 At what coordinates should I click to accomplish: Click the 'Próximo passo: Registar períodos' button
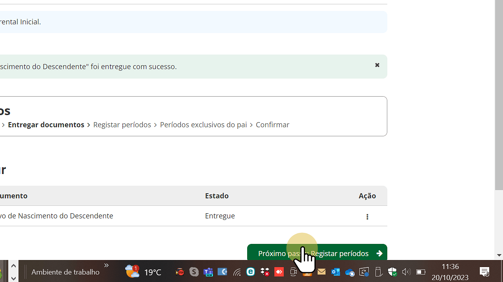click(317, 253)
